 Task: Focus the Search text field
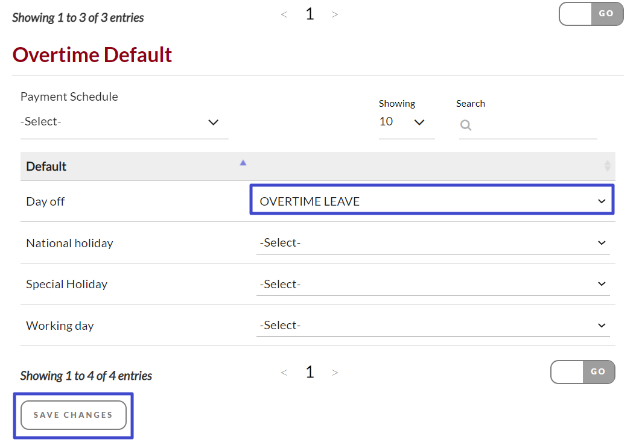[x=534, y=125]
